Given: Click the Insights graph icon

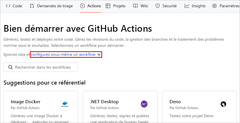Looking at the screenshot, I should (187, 6).
